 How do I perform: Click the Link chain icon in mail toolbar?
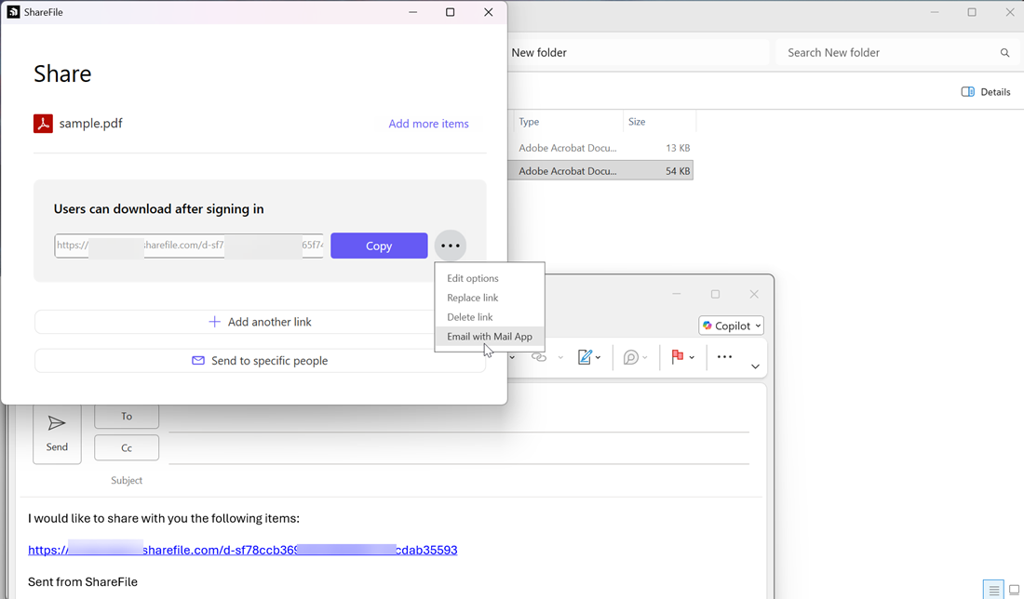(x=539, y=357)
